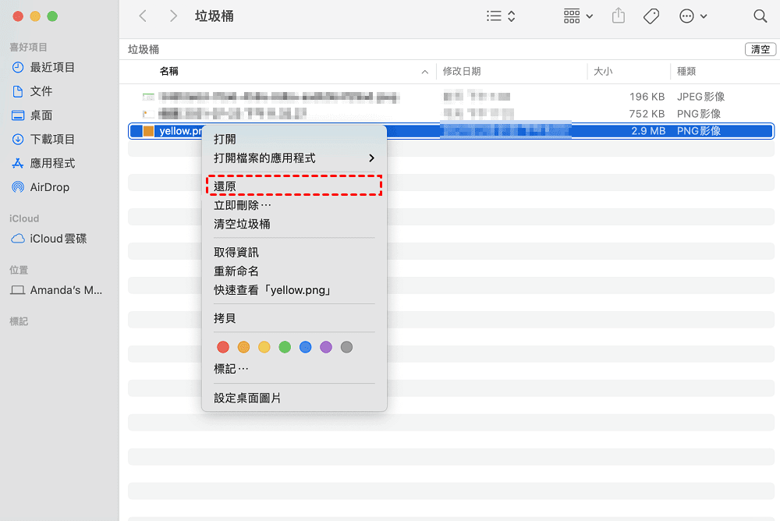Select the 196 KB JPEG file row

point(451,97)
